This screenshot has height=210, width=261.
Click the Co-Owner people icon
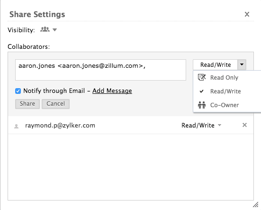[x=202, y=105]
